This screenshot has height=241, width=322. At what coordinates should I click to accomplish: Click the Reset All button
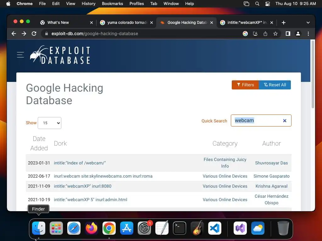(x=275, y=85)
